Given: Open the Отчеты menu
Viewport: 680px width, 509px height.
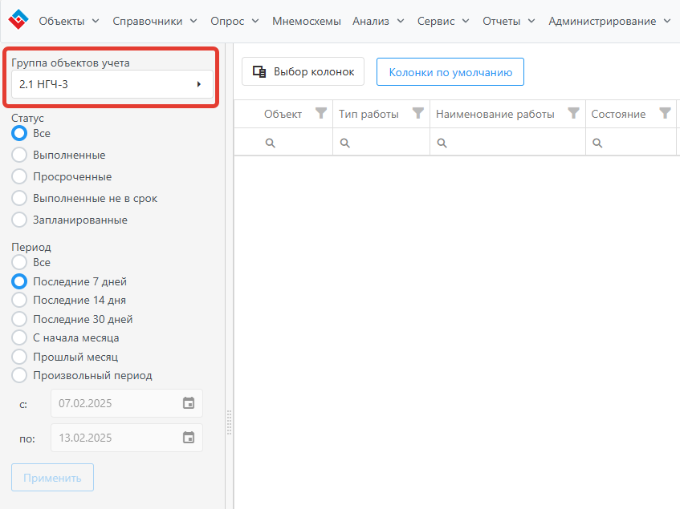Looking at the screenshot, I should pyautogui.click(x=508, y=22).
